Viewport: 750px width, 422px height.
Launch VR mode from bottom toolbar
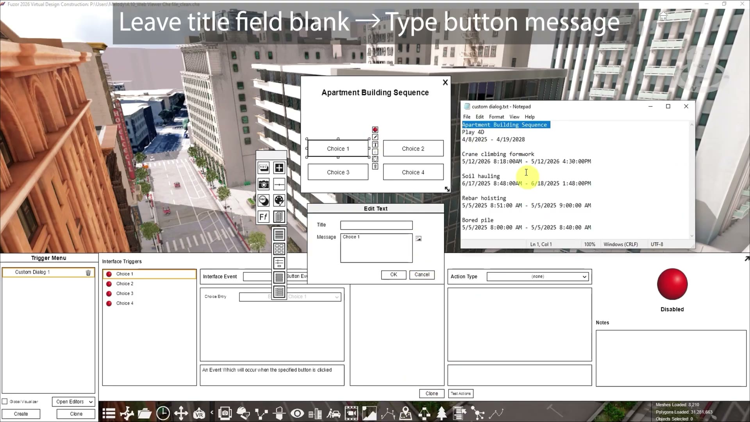pyautogui.click(x=199, y=413)
